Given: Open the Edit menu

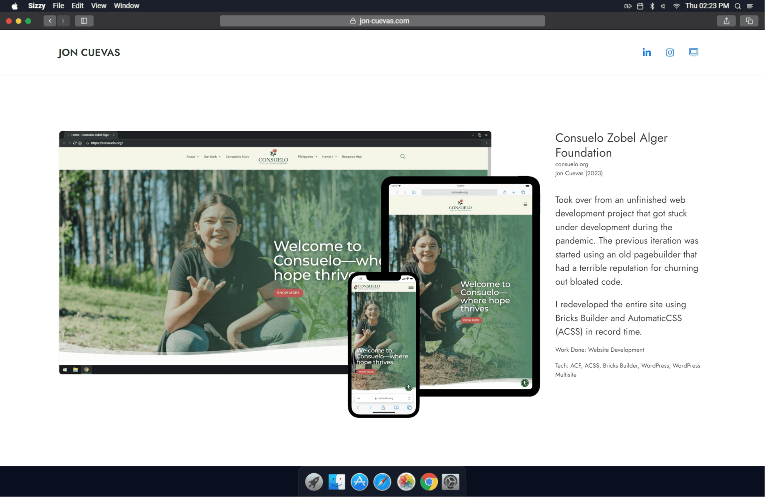Looking at the screenshot, I should click(77, 6).
